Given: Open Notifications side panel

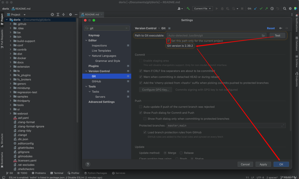Looking at the screenshot, I should point(297,23).
